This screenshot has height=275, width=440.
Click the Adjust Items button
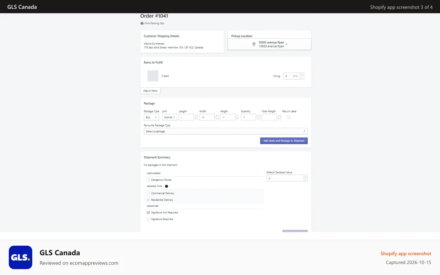pos(150,91)
